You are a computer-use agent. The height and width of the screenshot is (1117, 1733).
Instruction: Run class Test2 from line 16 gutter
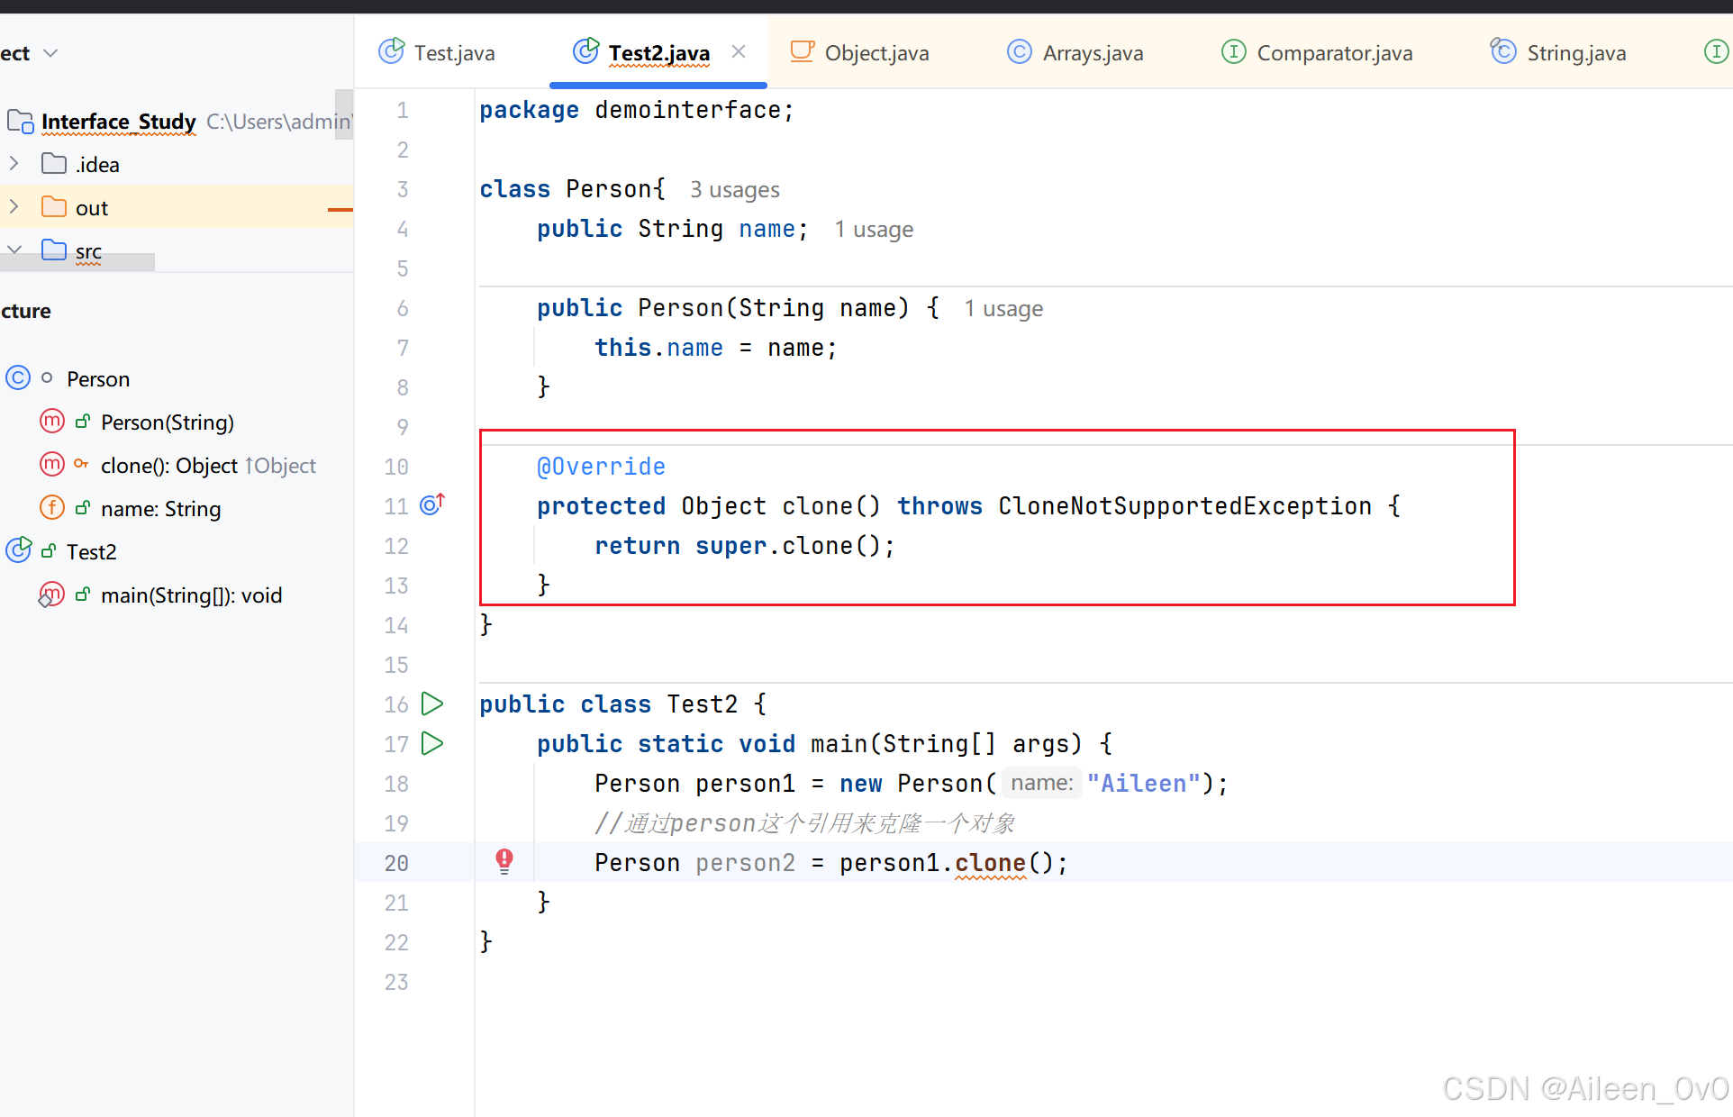point(432,704)
